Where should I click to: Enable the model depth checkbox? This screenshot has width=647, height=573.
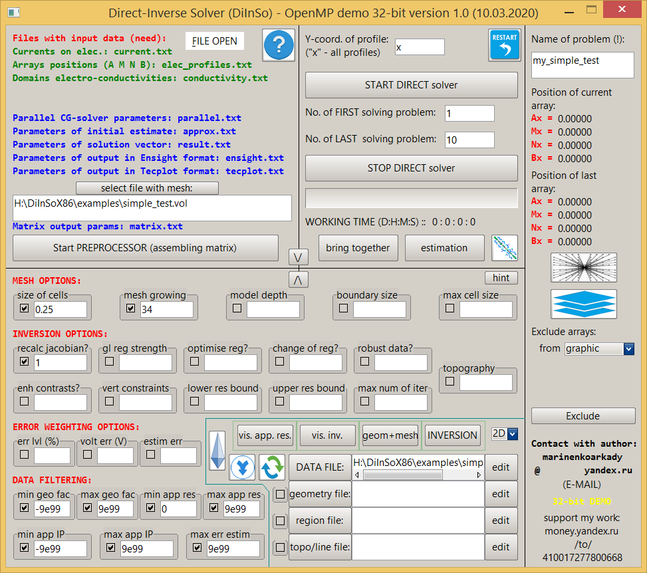(x=237, y=308)
